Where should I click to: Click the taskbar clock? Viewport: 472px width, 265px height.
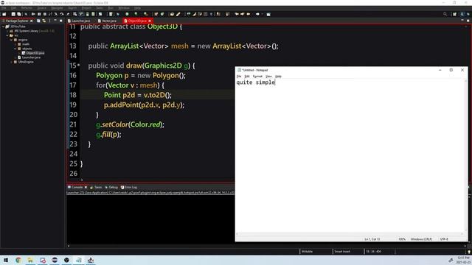463,260
